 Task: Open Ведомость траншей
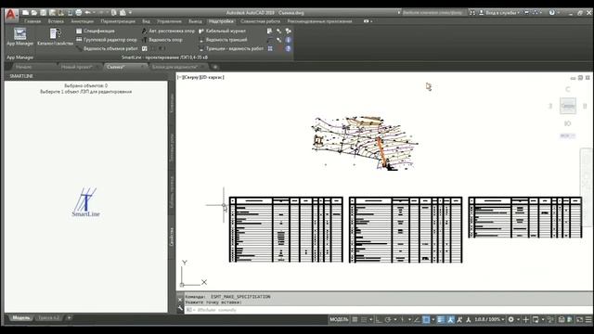[x=223, y=39]
